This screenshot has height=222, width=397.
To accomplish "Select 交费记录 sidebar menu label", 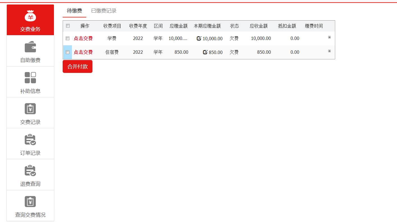I will [30, 122].
